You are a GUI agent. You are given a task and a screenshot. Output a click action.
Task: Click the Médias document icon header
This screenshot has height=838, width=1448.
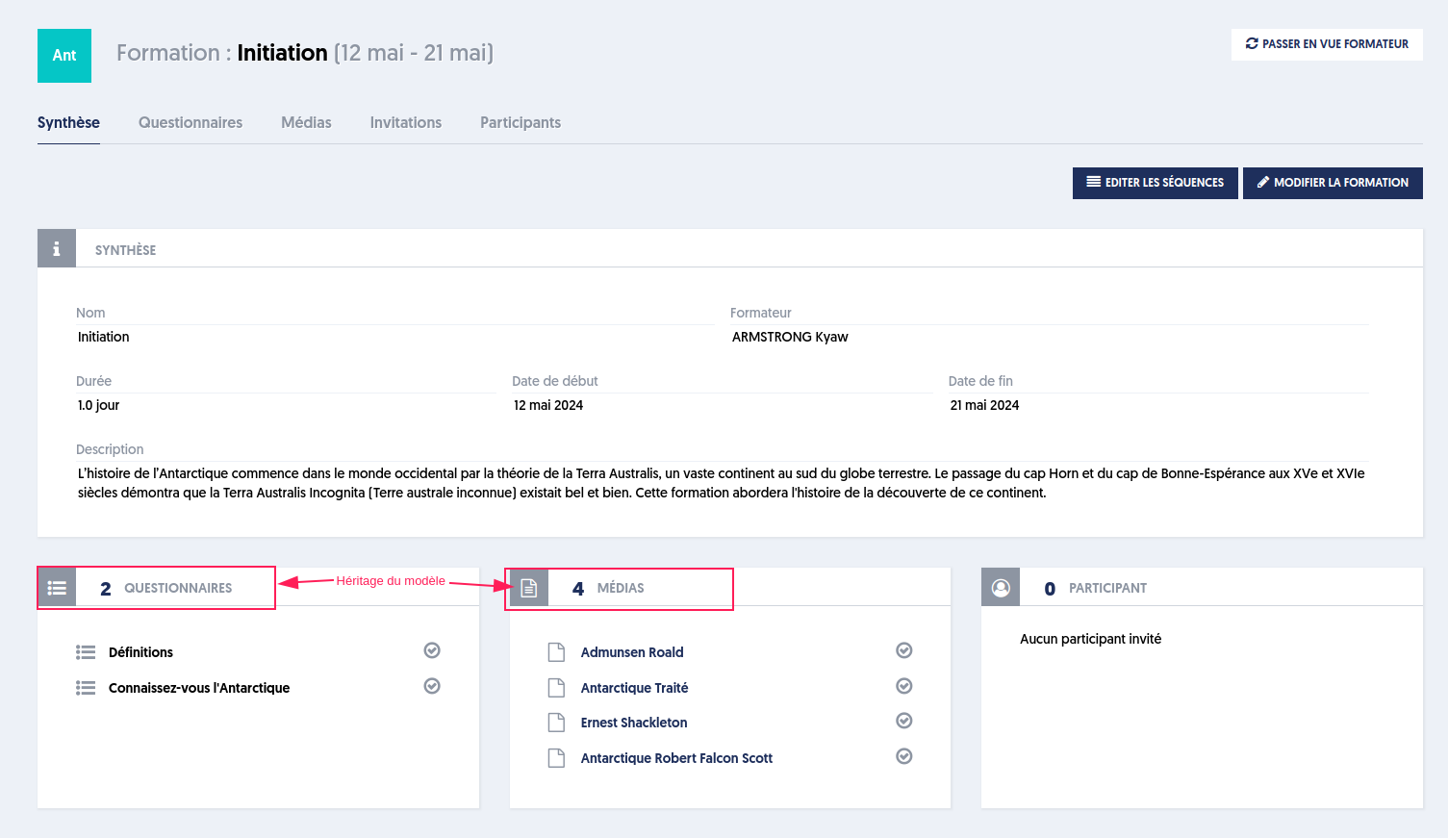pos(529,588)
